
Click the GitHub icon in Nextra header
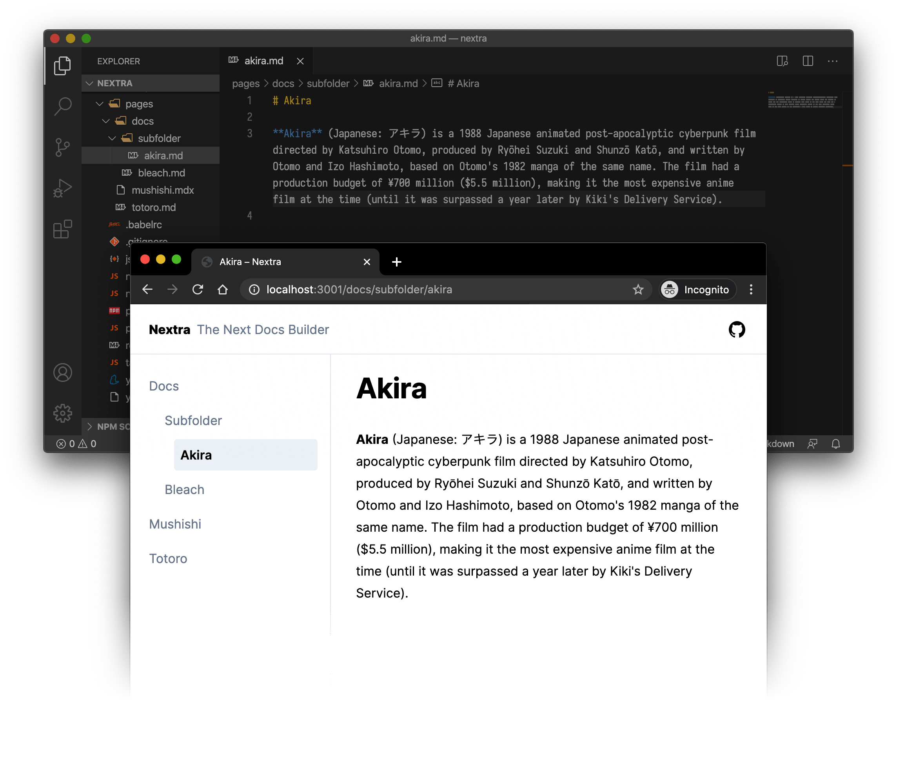pyautogui.click(x=735, y=329)
